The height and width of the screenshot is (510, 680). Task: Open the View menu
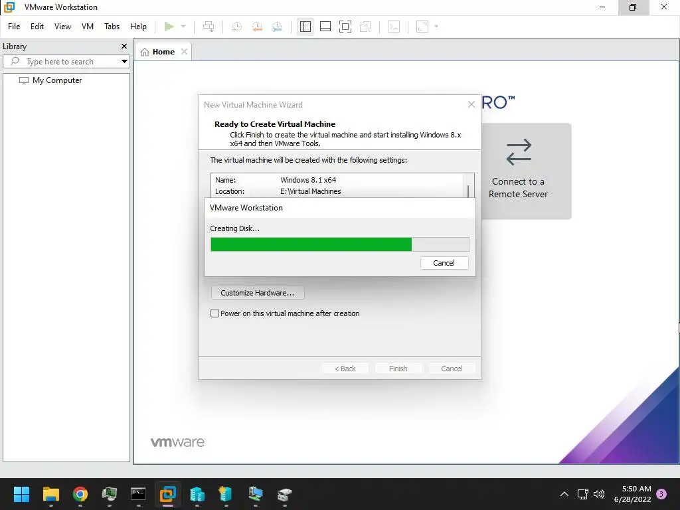(x=62, y=27)
